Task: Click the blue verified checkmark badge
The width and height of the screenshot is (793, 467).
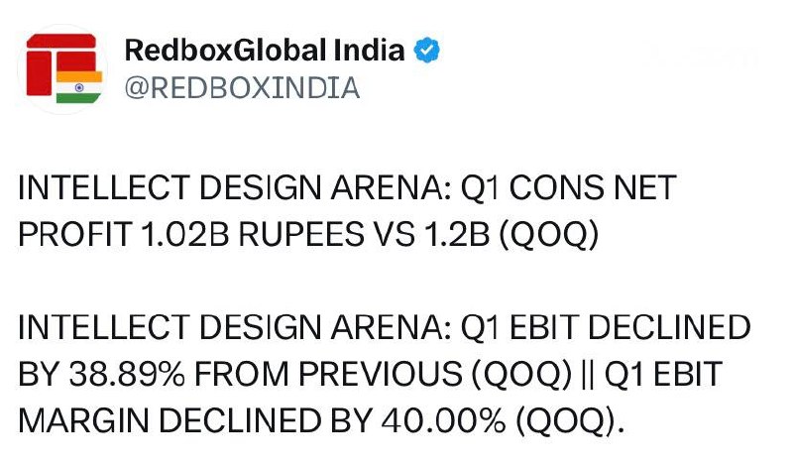Action: tap(427, 51)
